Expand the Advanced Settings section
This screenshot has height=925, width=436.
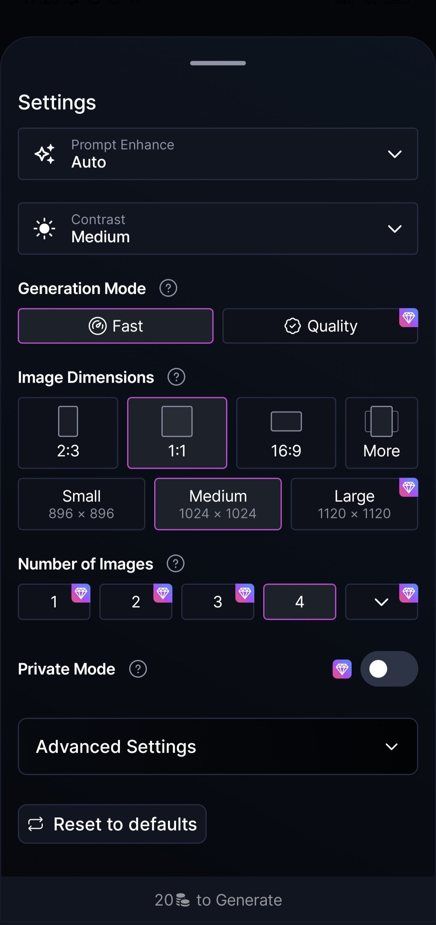218,746
